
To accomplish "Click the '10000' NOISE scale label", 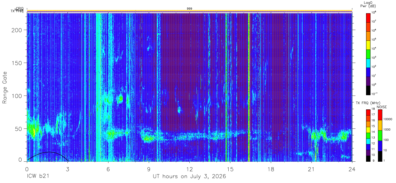I will click(x=388, y=119).
